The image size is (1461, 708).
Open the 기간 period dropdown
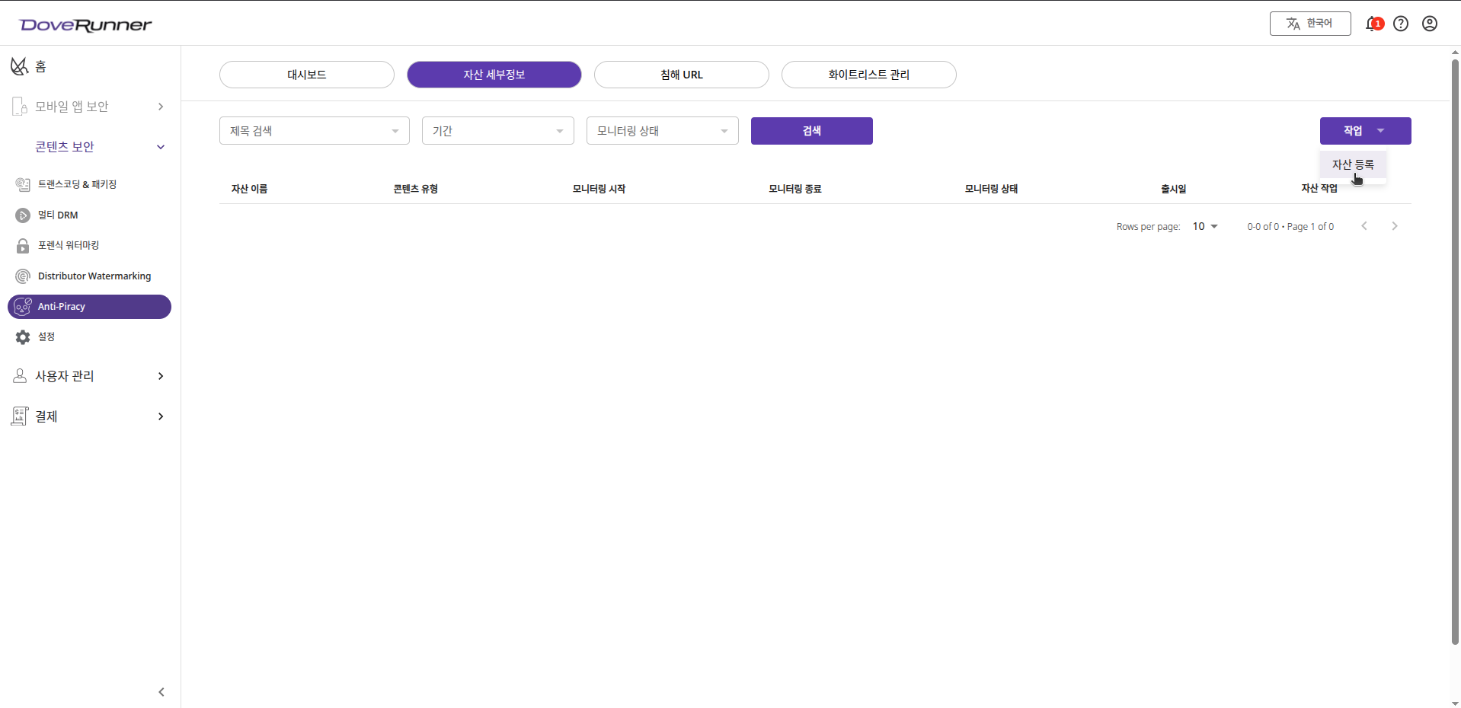tap(497, 130)
